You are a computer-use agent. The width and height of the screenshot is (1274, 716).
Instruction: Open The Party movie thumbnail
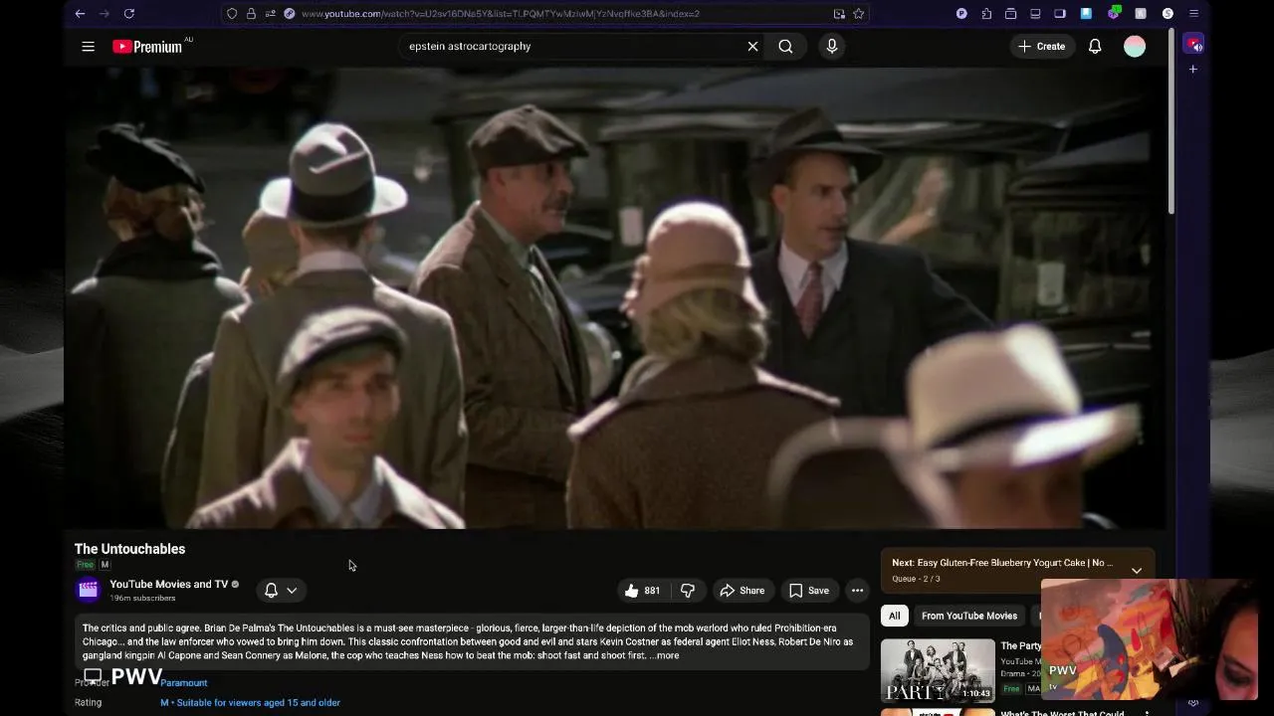(938, 670)
